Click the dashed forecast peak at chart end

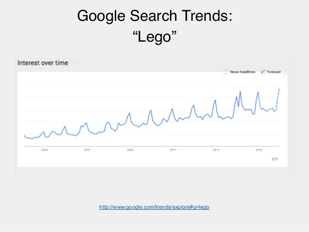pos(279,88)
